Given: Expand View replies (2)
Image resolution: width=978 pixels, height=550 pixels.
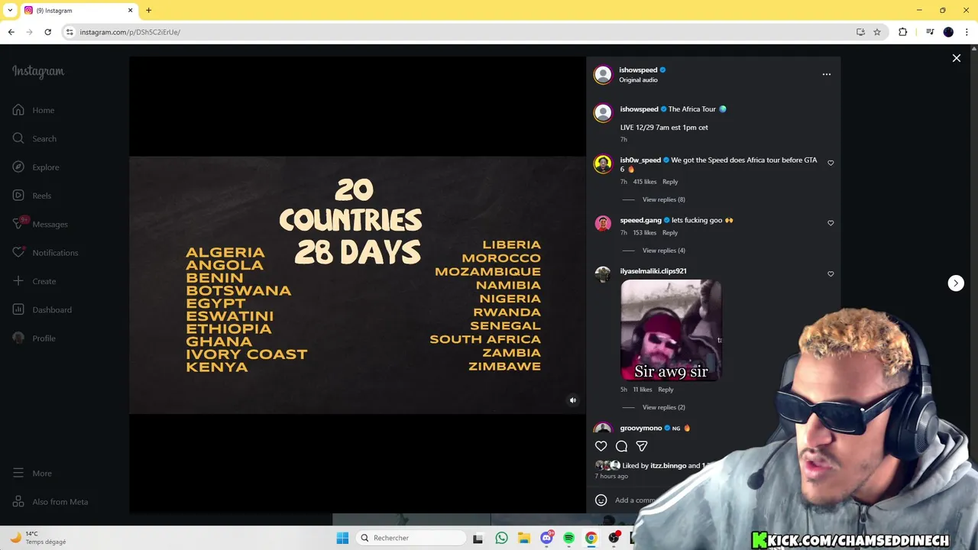Looking at the screenshot, I should pos(663,407).
